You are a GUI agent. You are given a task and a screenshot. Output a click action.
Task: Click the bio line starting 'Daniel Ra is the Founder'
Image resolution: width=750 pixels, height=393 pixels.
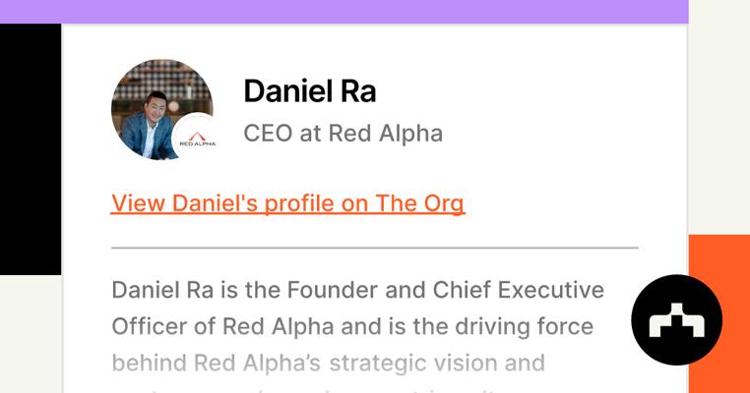point(356,290)
